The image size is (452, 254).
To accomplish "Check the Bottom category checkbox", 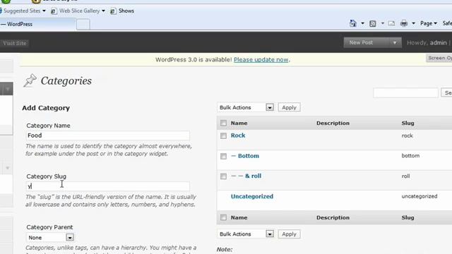I will tap(223, 156).
